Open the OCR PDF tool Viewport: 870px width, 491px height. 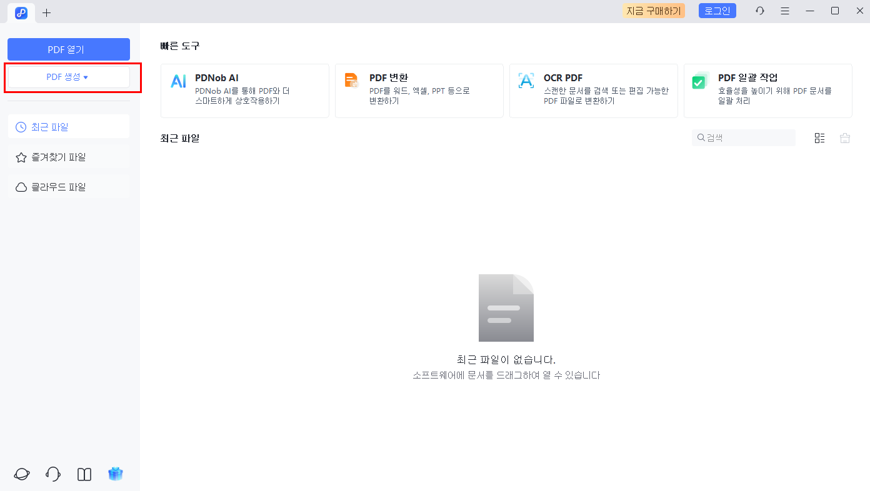point(593,91)
